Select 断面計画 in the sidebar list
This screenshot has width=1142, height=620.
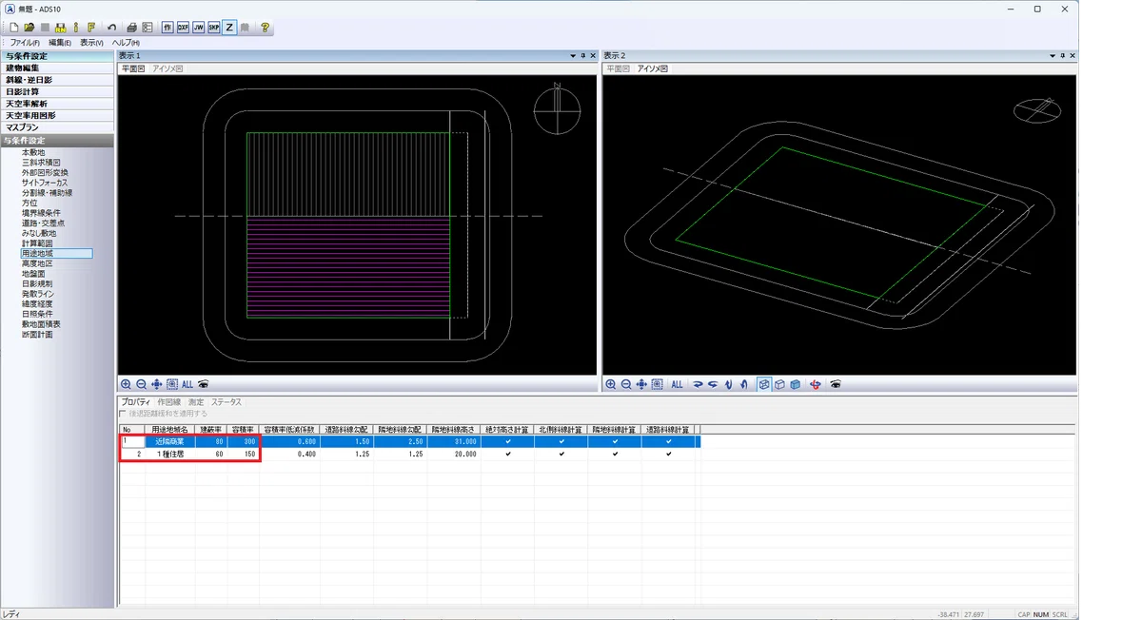tap(37, 335)
